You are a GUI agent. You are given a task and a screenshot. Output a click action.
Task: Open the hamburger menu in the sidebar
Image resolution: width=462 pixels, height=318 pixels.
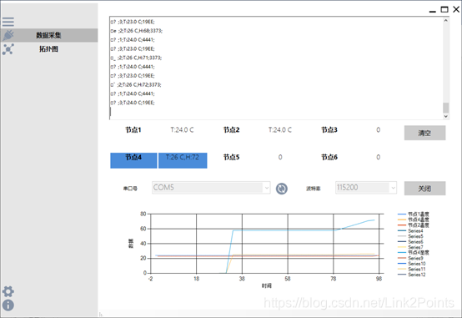coord(8,22)
